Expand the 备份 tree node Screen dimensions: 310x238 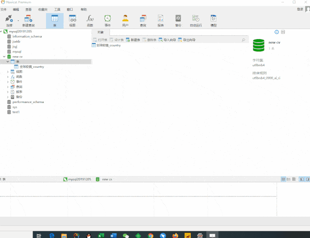[x=8, y=97]
